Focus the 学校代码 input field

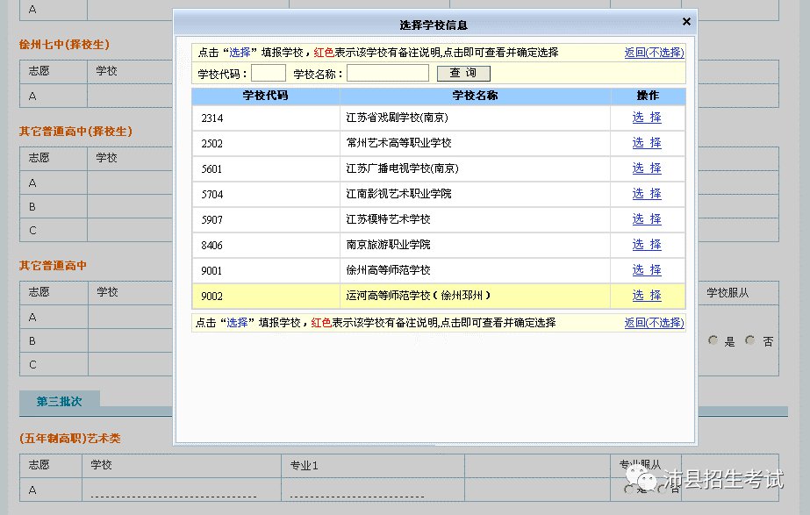click(269, 74)
